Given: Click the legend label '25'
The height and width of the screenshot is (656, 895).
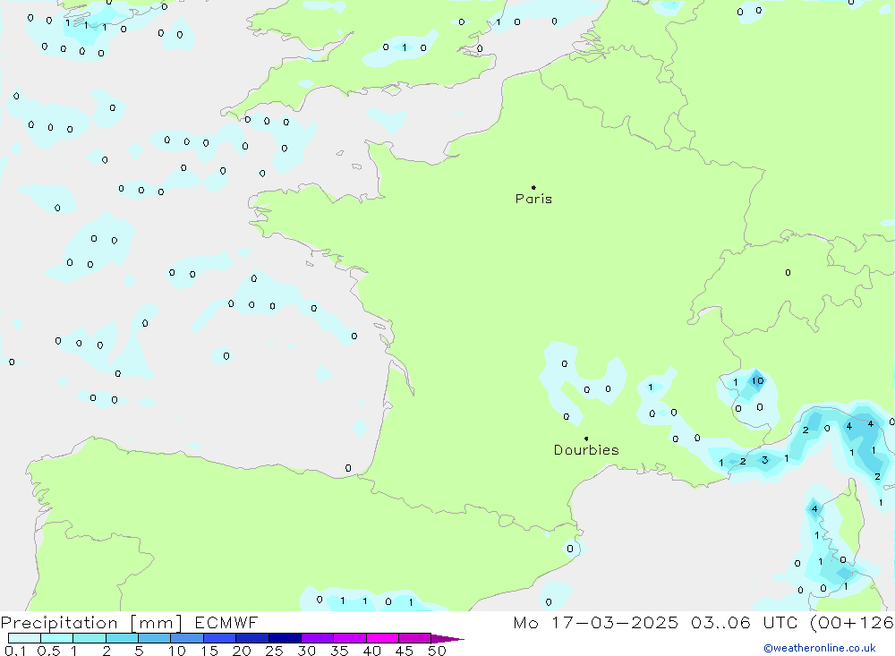Looking at the screenshot, I should click(x=274, y=651).
